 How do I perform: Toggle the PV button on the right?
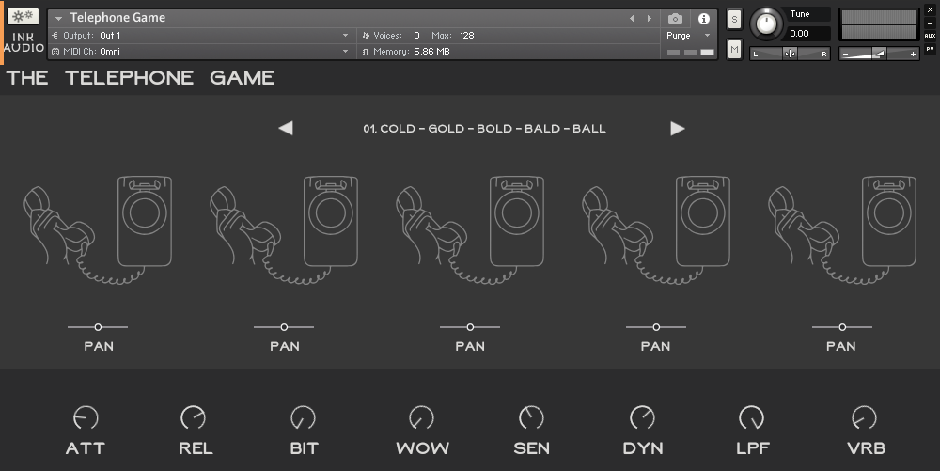coord(930,49)
